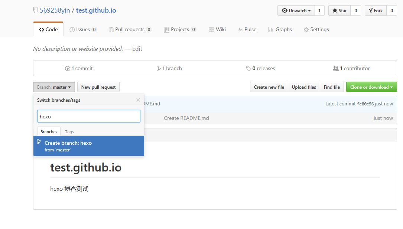
Task: Fork the repository using the Fork button
Action: (x=376, y=11)
